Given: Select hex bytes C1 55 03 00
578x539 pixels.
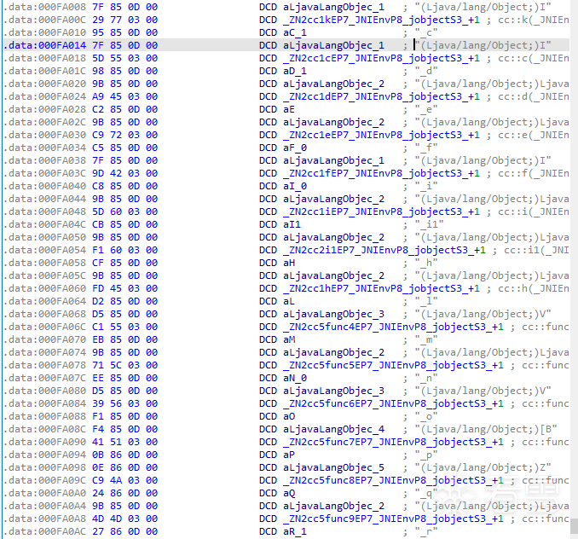Looking at the screenshot, I should 125,327.
